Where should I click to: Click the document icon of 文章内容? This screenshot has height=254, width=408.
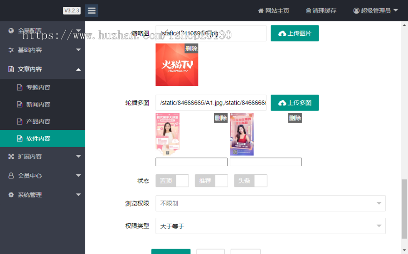point(11,69)
